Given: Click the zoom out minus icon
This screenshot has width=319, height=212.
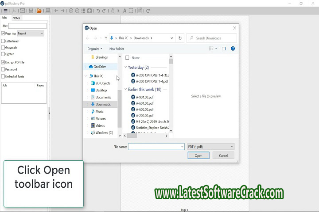Looking at the screenshot, I should [x=78, y=11].
